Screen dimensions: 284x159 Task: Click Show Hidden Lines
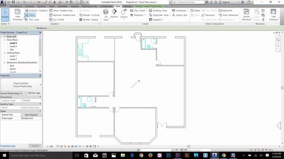[61, 11]
